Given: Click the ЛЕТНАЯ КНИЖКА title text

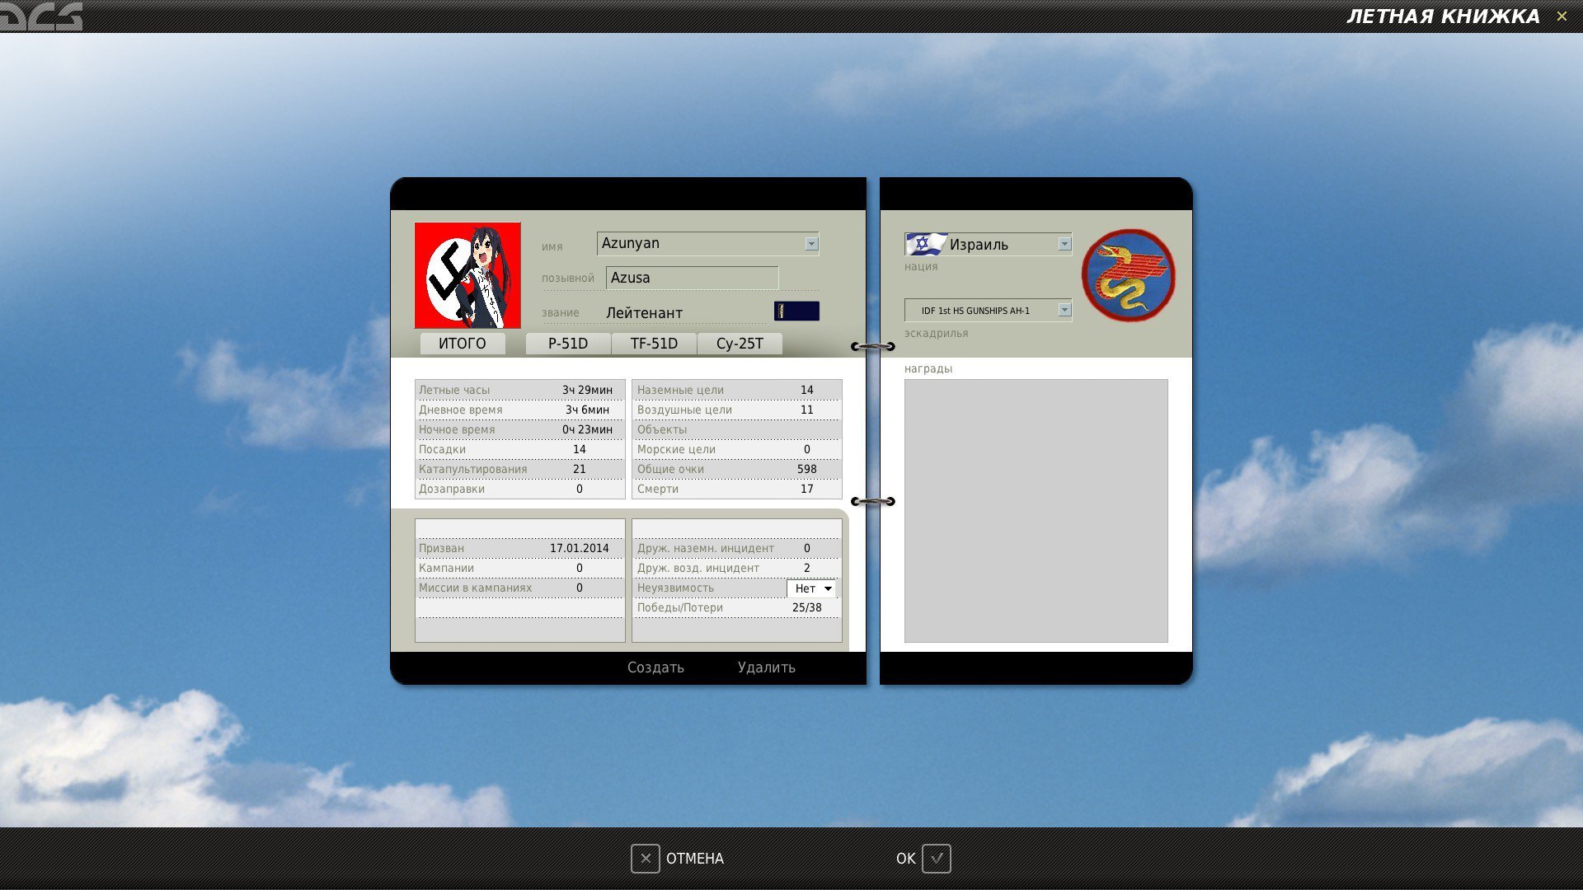Looking at the screenshot, I should [x=1443, y=16].
